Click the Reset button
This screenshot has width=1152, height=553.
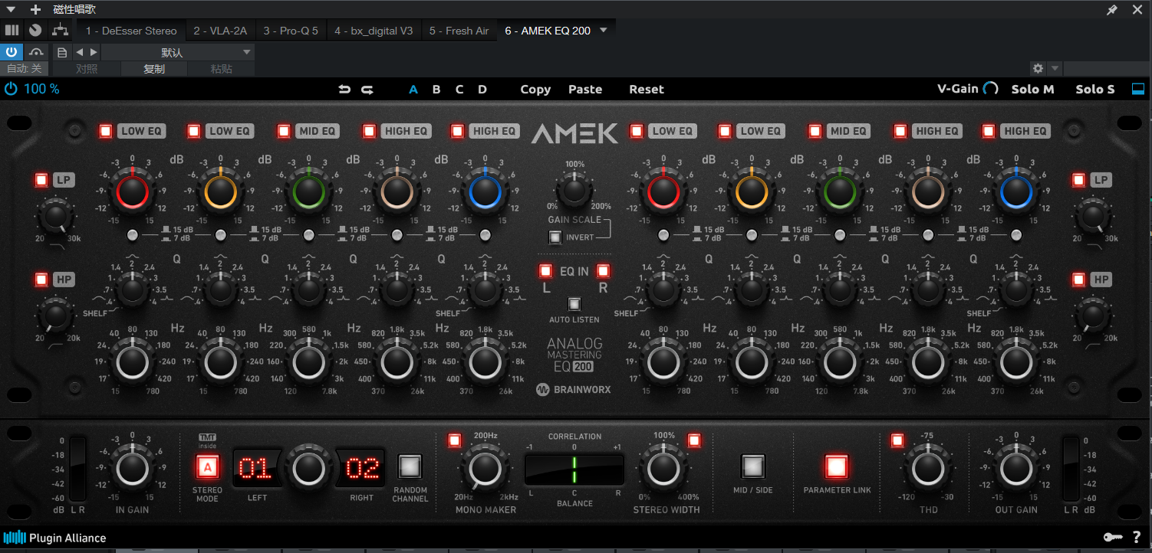click(x=646, y=90)
